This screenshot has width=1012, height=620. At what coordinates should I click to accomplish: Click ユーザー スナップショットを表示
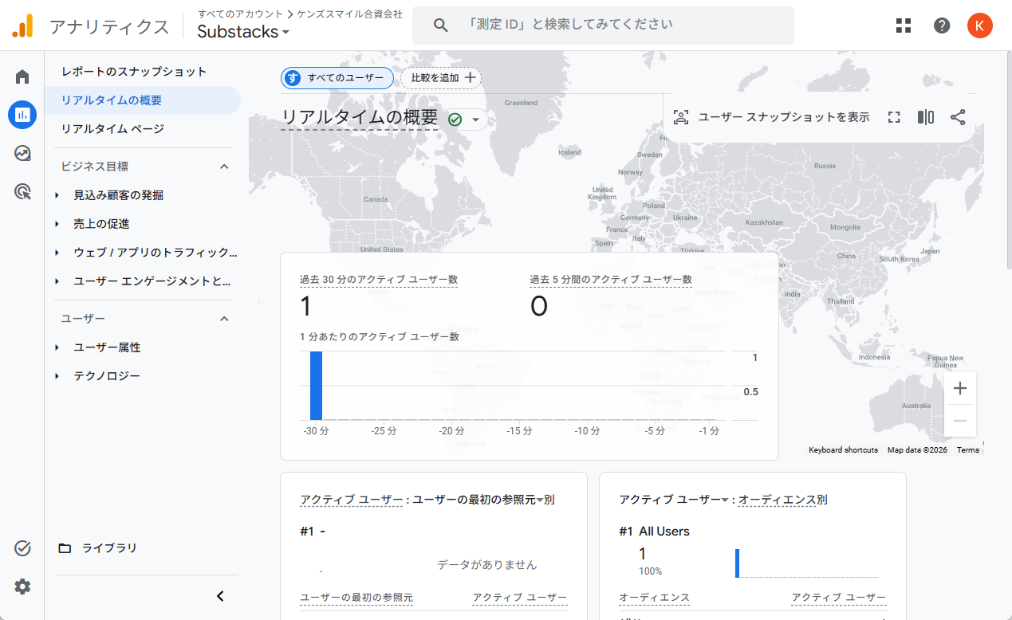click(x=784, y=117)
